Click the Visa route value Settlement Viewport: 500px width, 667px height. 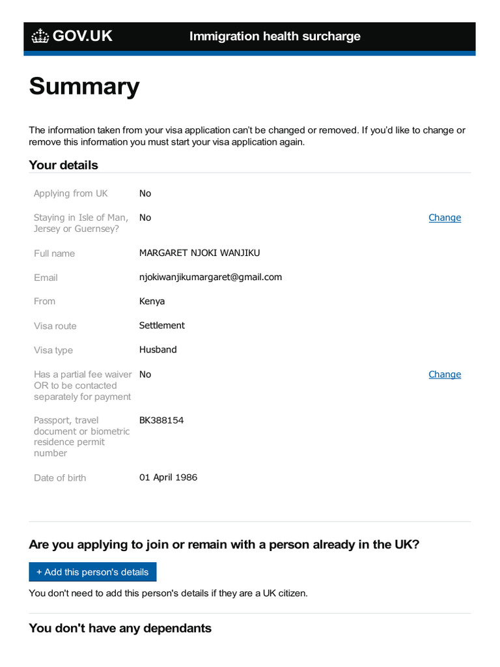pos(162,325)
